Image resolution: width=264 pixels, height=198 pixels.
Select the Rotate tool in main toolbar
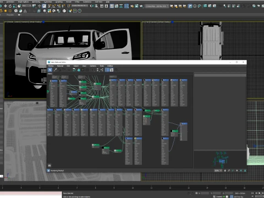click(10, 6)
